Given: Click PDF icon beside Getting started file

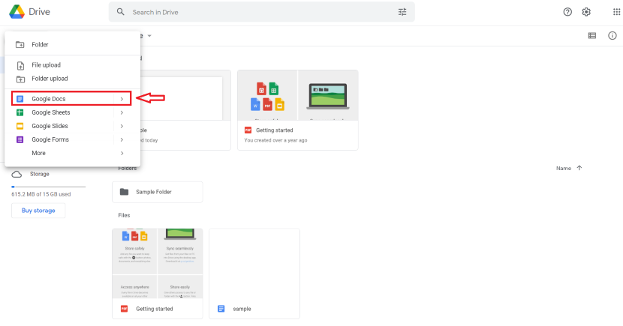Looking at the screenshot, I should [124, 309].
